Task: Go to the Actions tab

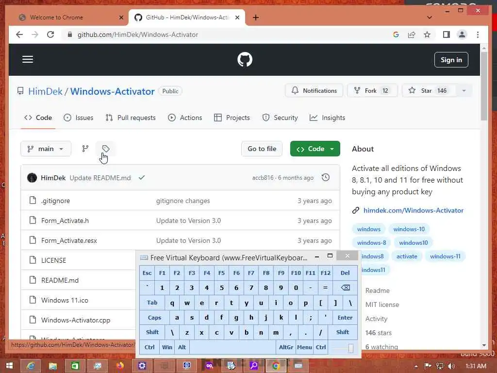Action: click(x=185, y=118)
